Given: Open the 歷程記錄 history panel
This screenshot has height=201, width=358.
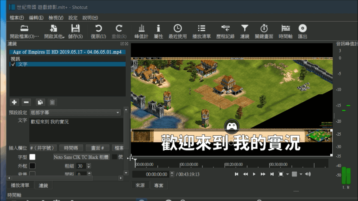Looking at the screenshot, I should [225, 31].
